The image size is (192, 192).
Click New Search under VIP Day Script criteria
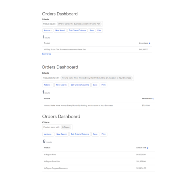pyautogui.click(x=60, y=30)
